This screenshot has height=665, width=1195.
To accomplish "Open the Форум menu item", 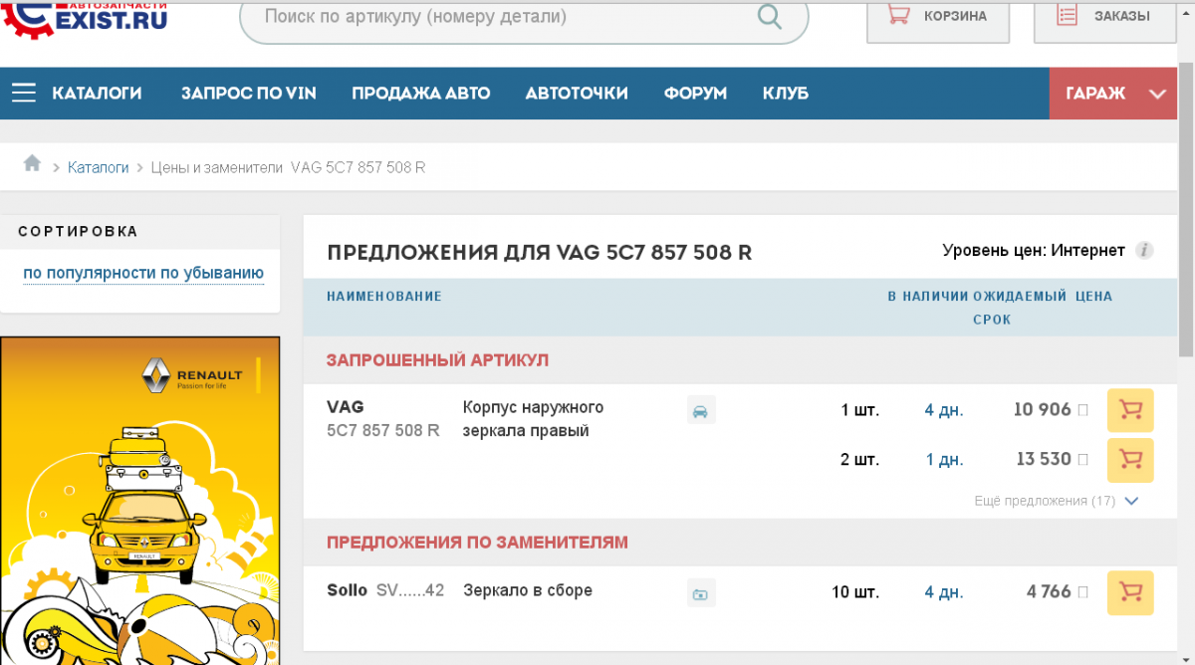I will [695, 93].
